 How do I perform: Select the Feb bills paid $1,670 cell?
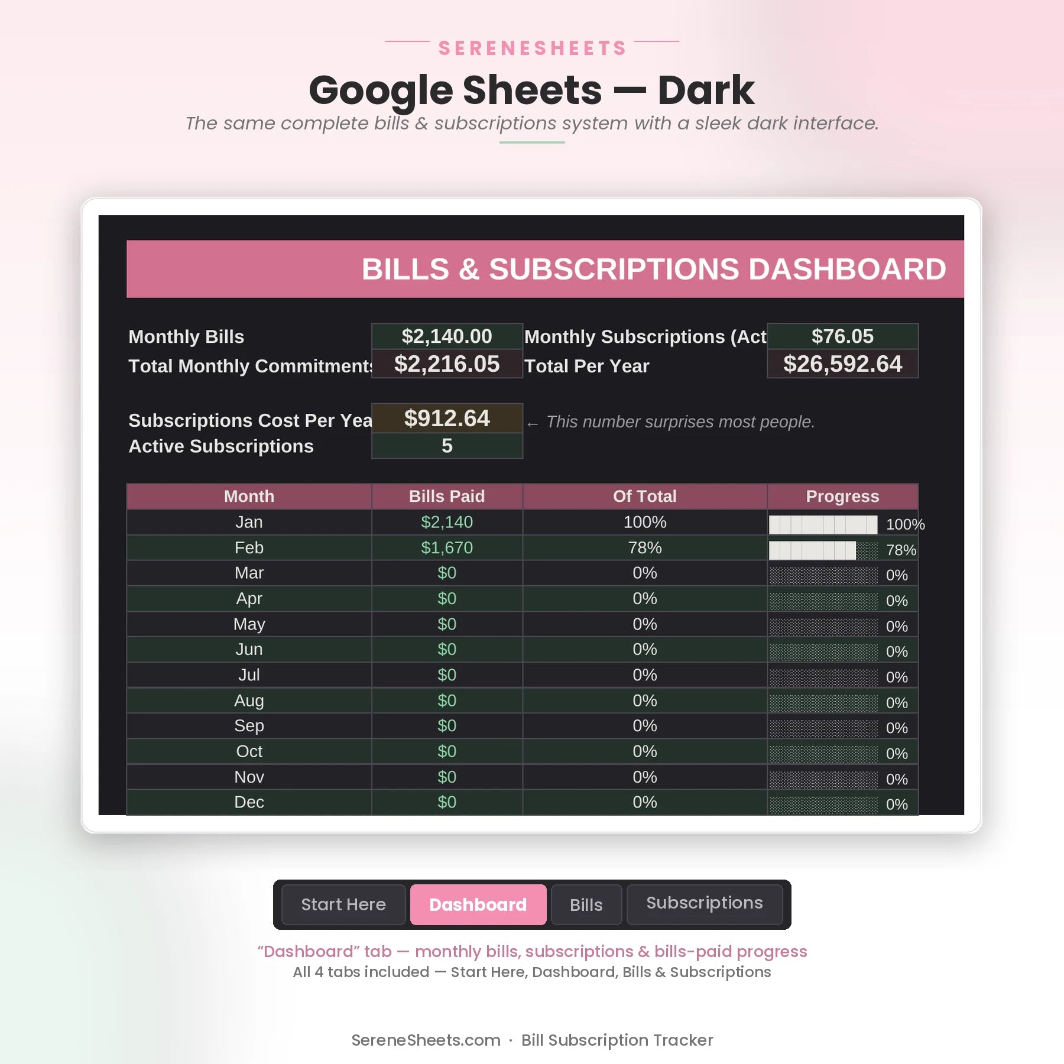[447, 547]
